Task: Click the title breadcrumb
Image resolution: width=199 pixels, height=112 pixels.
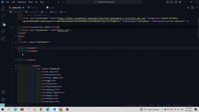Action: tap(65, 12)
